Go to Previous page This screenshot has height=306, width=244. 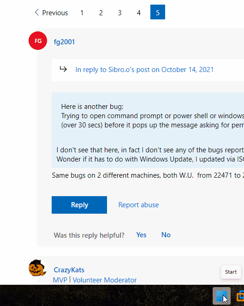coord(51,12)
